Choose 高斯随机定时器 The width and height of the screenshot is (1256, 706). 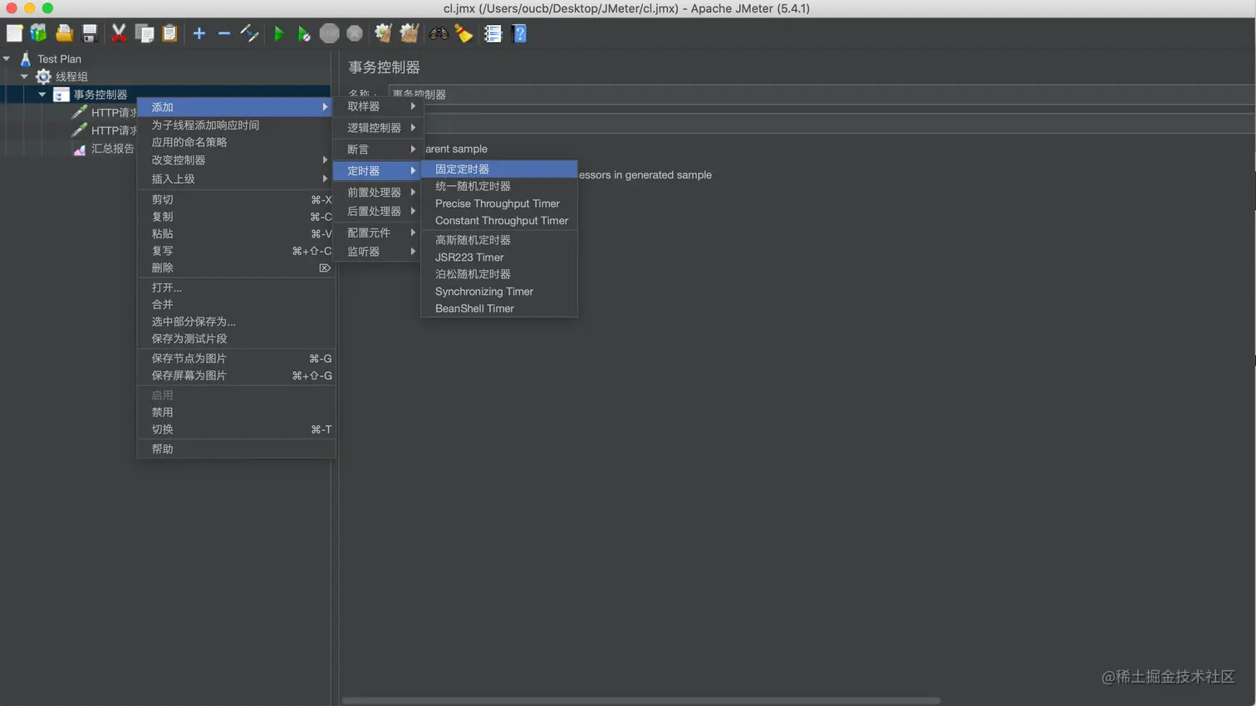coord(499,240)
